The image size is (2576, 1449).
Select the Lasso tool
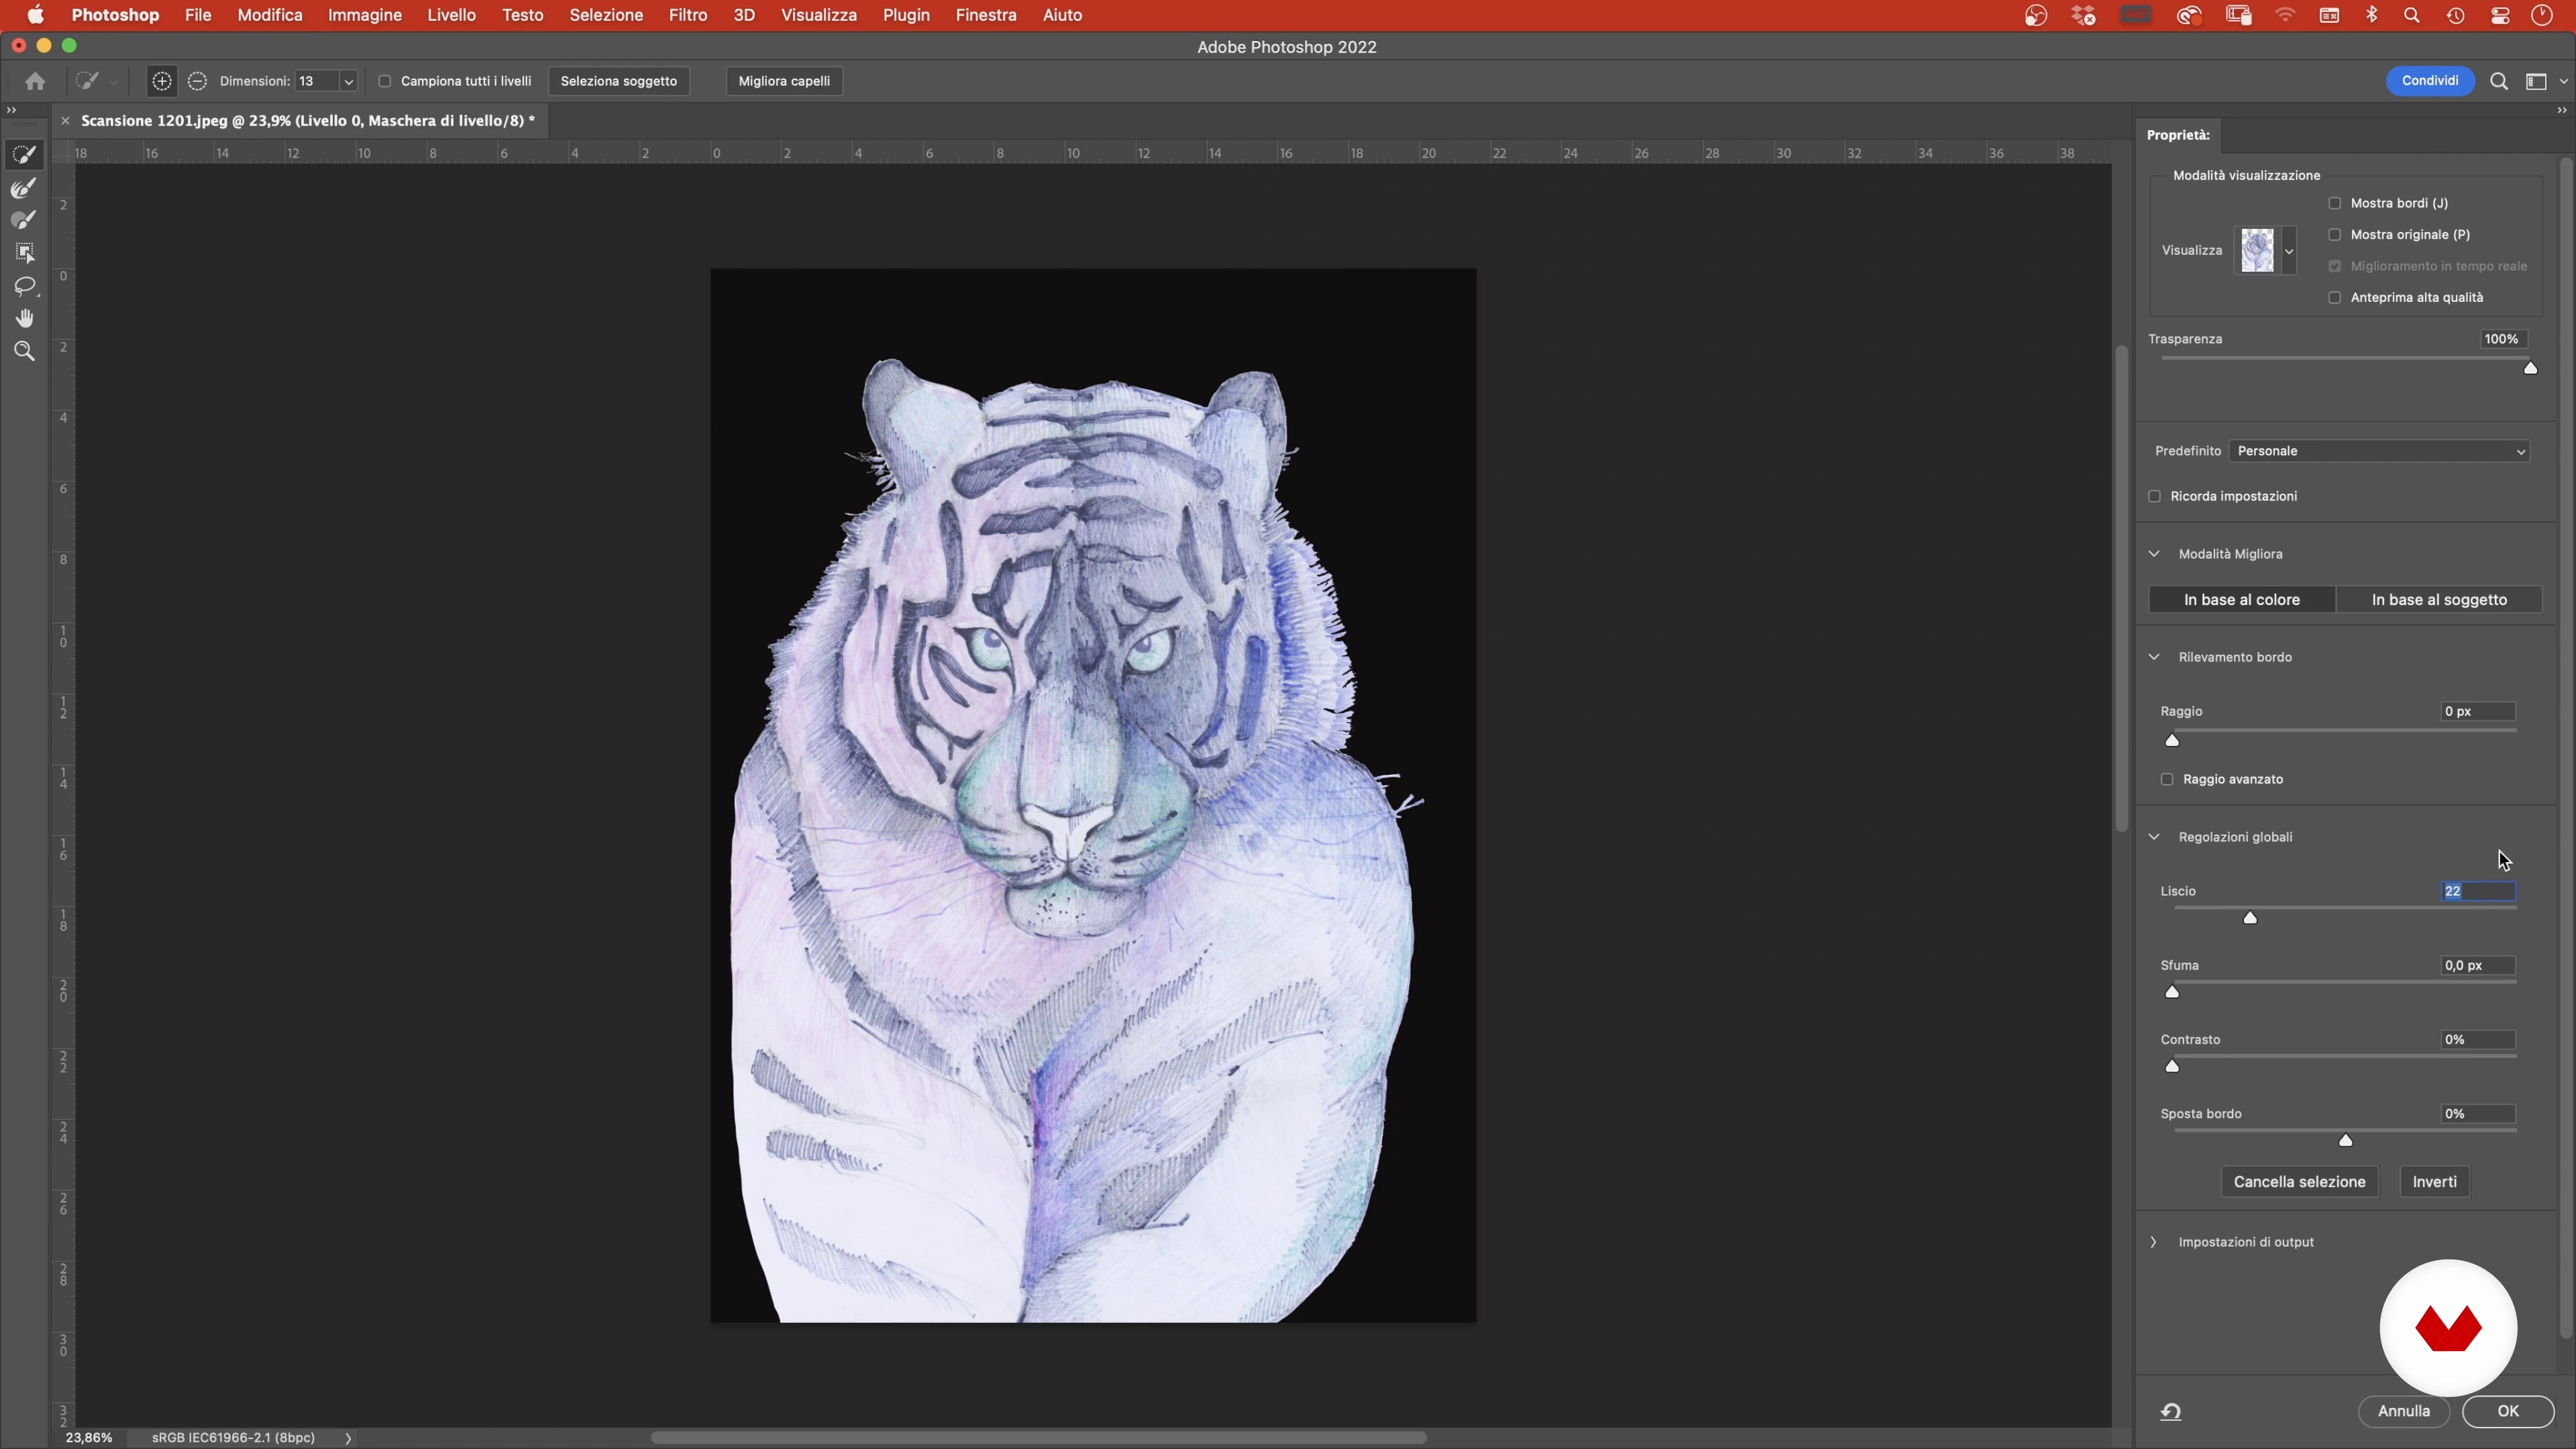(25, 286)
